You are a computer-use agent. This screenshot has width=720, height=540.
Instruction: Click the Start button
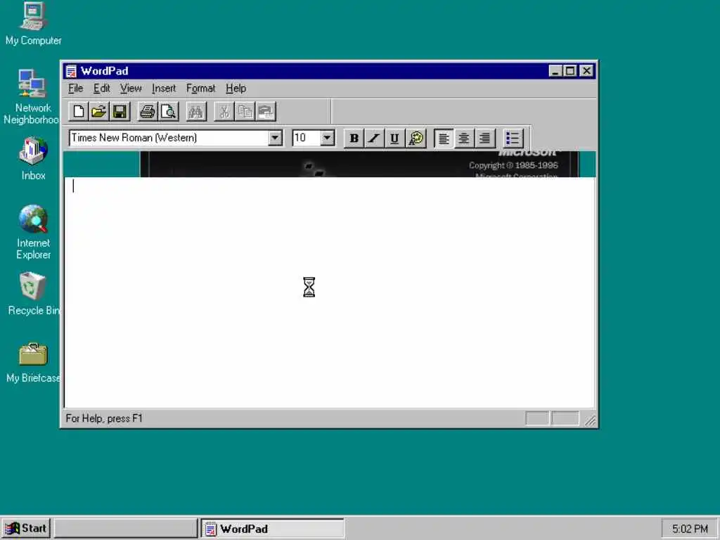[26, 529]
